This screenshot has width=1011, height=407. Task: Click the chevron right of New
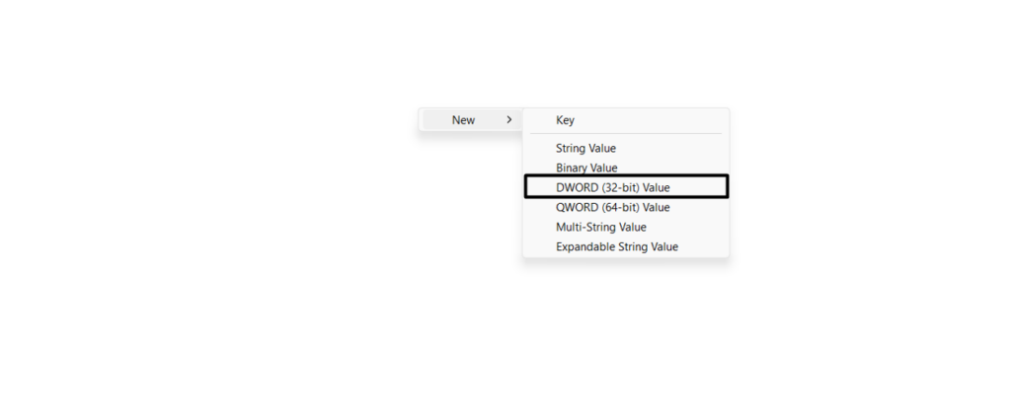click(508, 120)
